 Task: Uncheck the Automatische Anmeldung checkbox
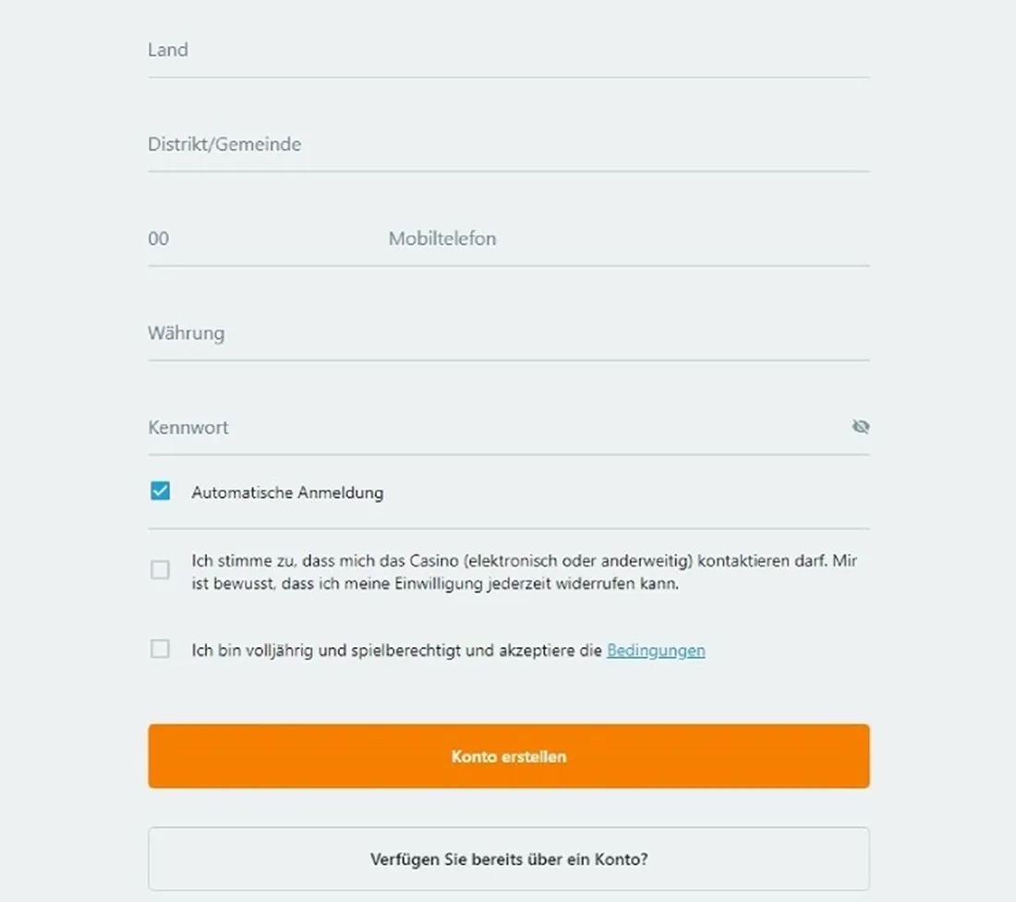[160, 491]
